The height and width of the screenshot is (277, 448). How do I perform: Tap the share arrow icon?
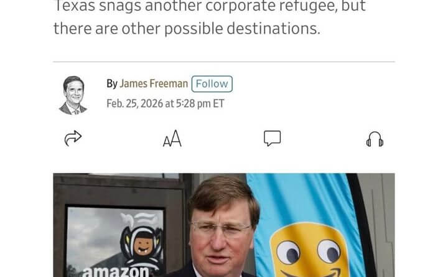pyautogui.click(x=73, y=138)
